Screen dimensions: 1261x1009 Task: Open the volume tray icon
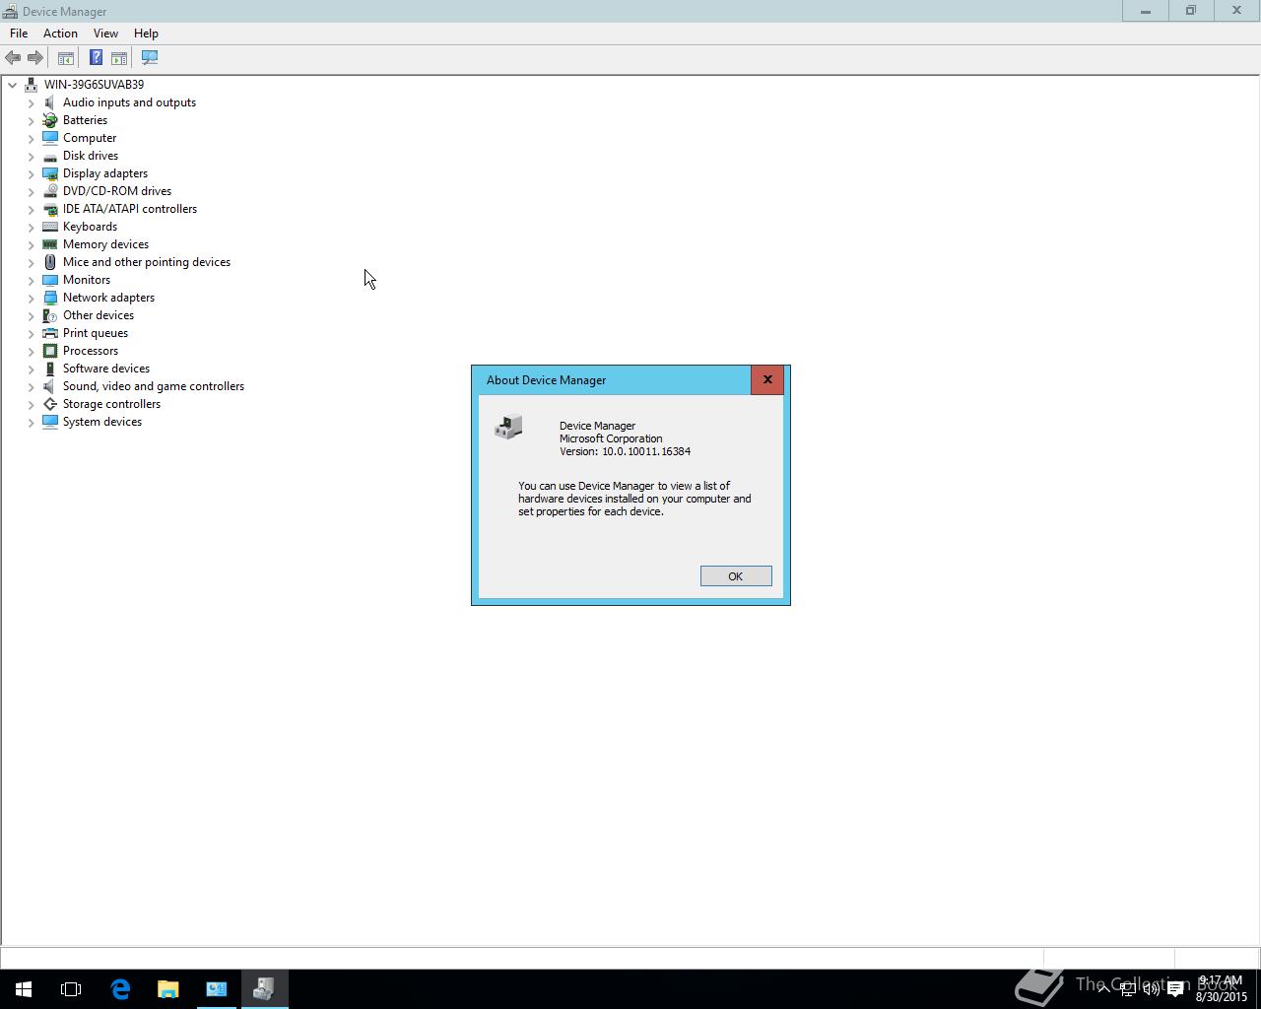pos(1151,989)
